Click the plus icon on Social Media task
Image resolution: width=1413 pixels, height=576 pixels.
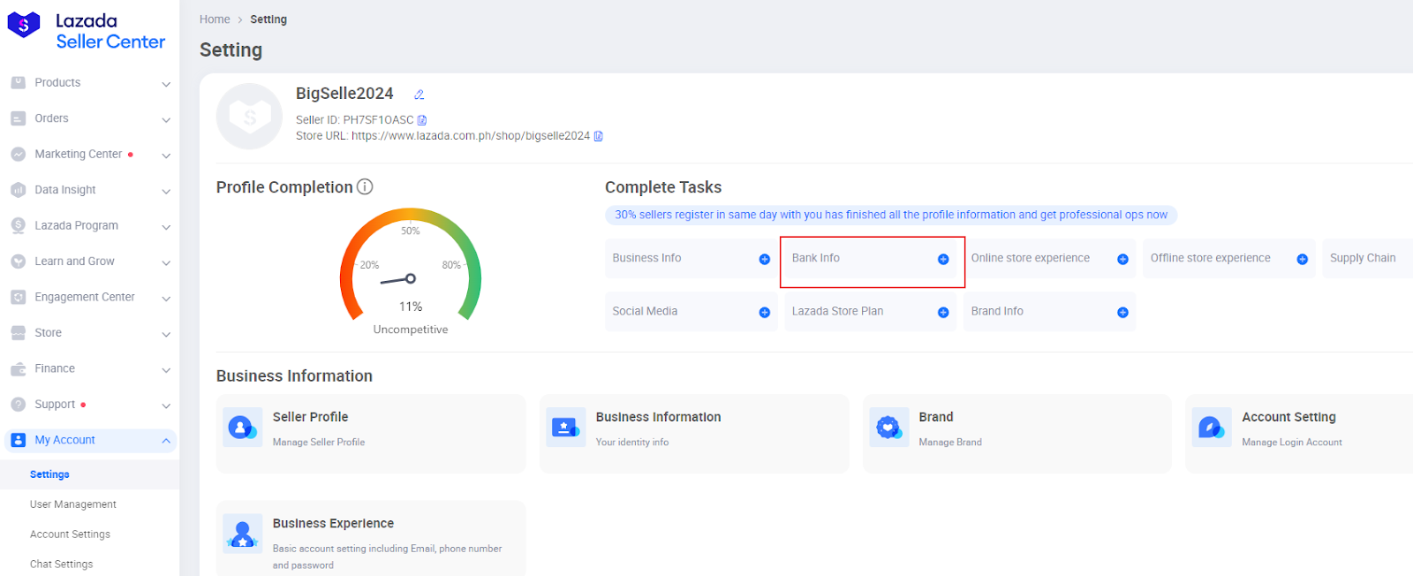pyautogui.click(x=765, y=312)
